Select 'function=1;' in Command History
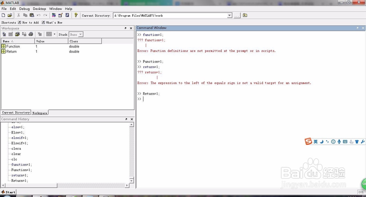 22,164
